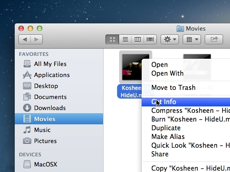The height and width of the screenshot is (172, 230).
Task: Choose Burn "Kosheen – HideU" to disc
Action: (x=186, y=119)
